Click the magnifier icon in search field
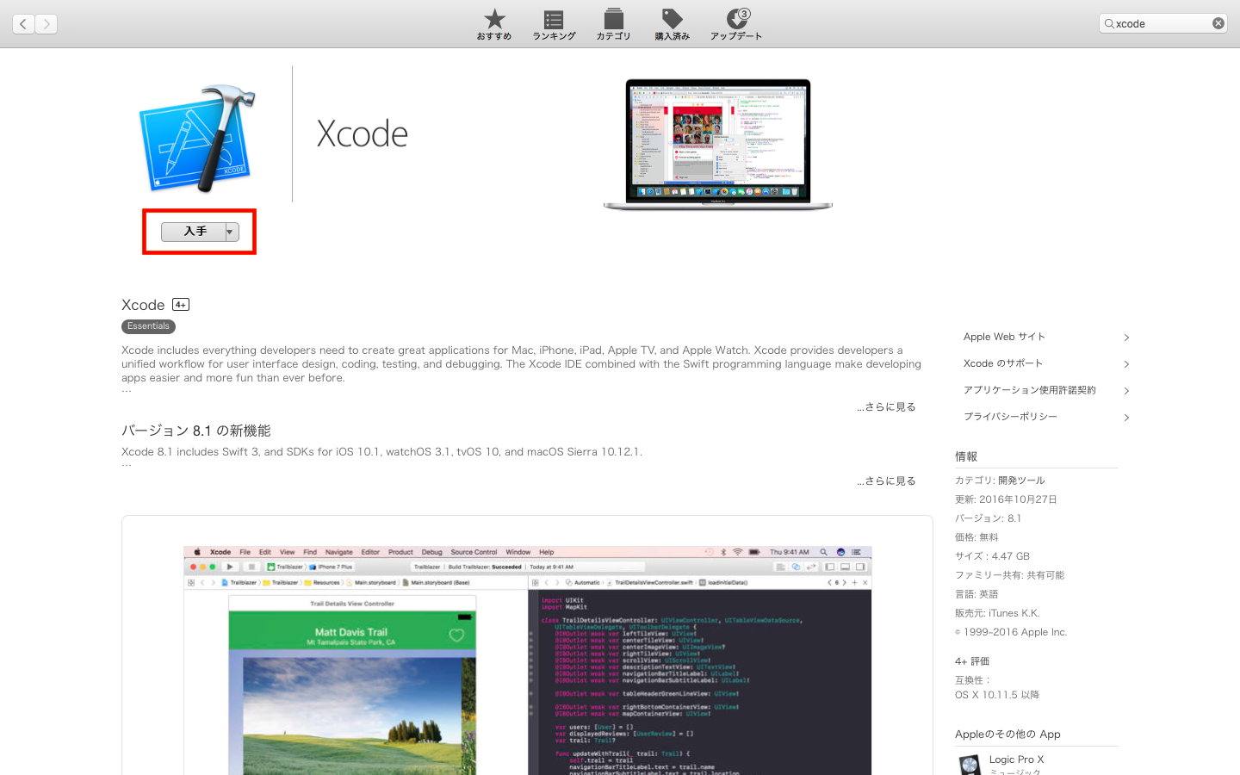 coord(1109,23)
